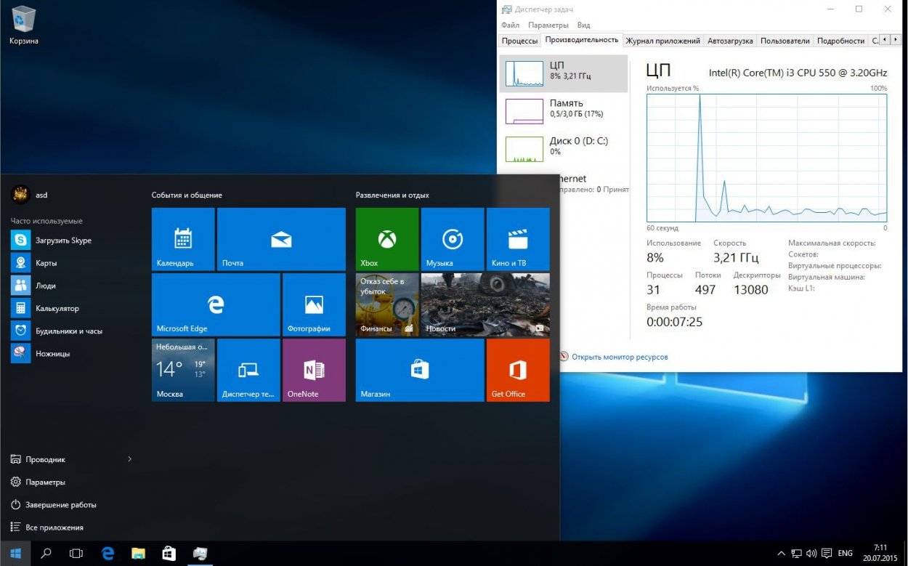The height and width of the screenshot is (566, 908).
Task: Switch the ENG input language indicator
Action: pos(845,554)
